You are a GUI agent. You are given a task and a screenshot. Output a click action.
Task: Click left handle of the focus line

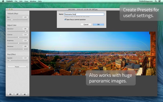pyautogui.click(x=47, y=55)
